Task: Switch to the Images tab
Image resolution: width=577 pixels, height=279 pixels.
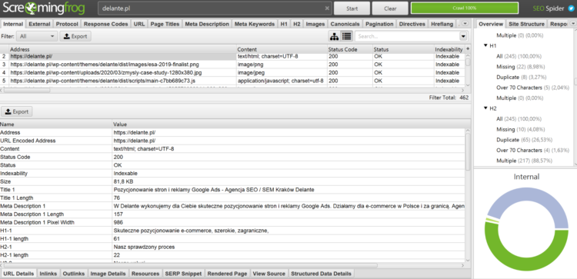Action: [x=315, y=24]
